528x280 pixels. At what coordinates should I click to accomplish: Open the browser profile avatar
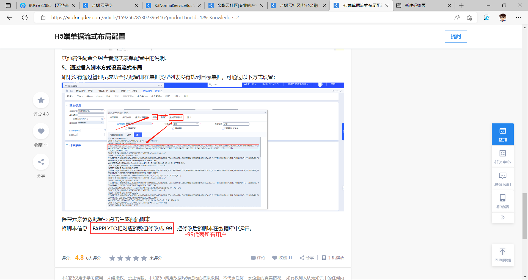(x=503, y=18)
